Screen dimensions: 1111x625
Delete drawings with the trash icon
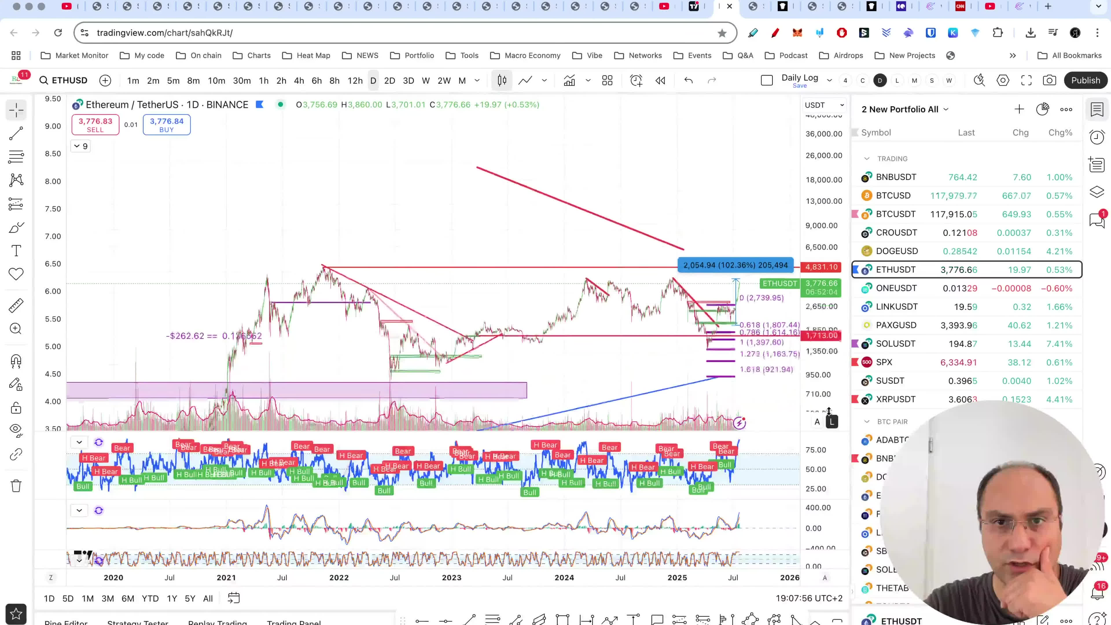[x=16, y=486]
